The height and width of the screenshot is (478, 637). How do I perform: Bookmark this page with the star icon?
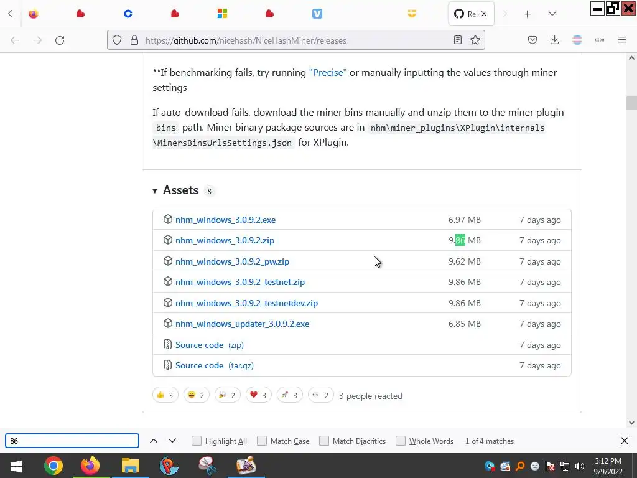tap(475, 40)
